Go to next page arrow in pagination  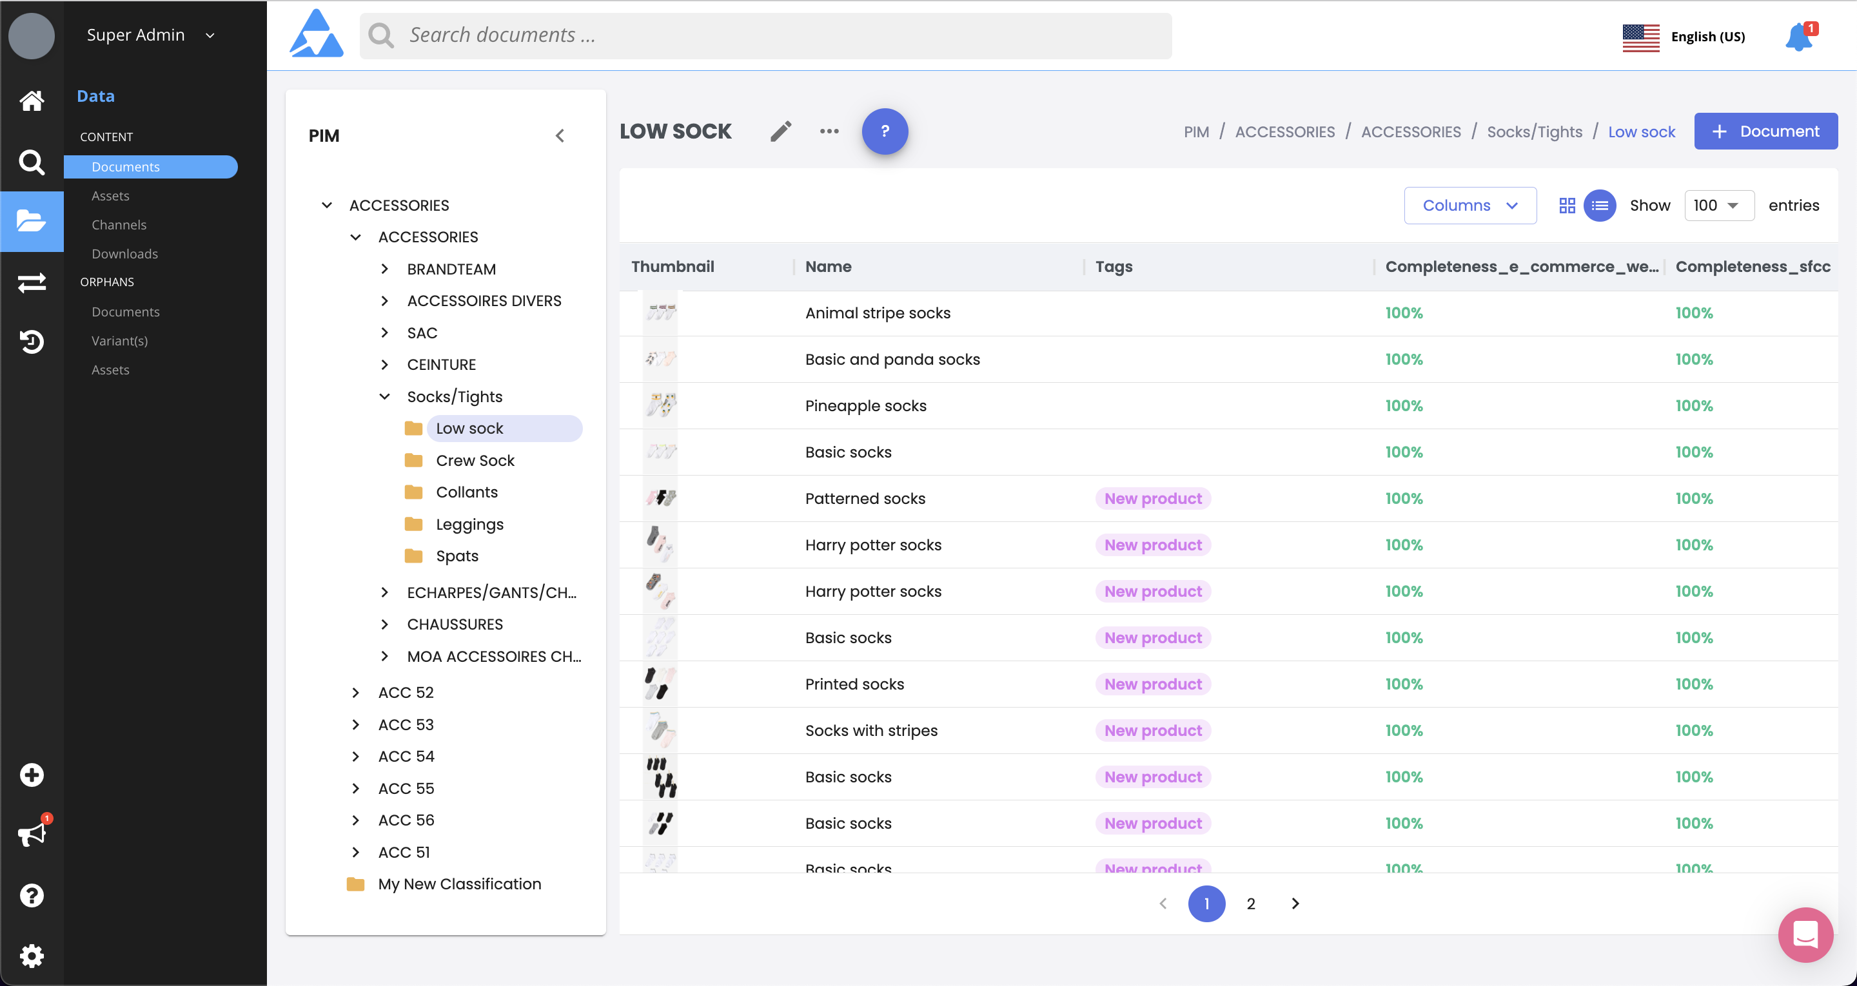[1295, 904]
